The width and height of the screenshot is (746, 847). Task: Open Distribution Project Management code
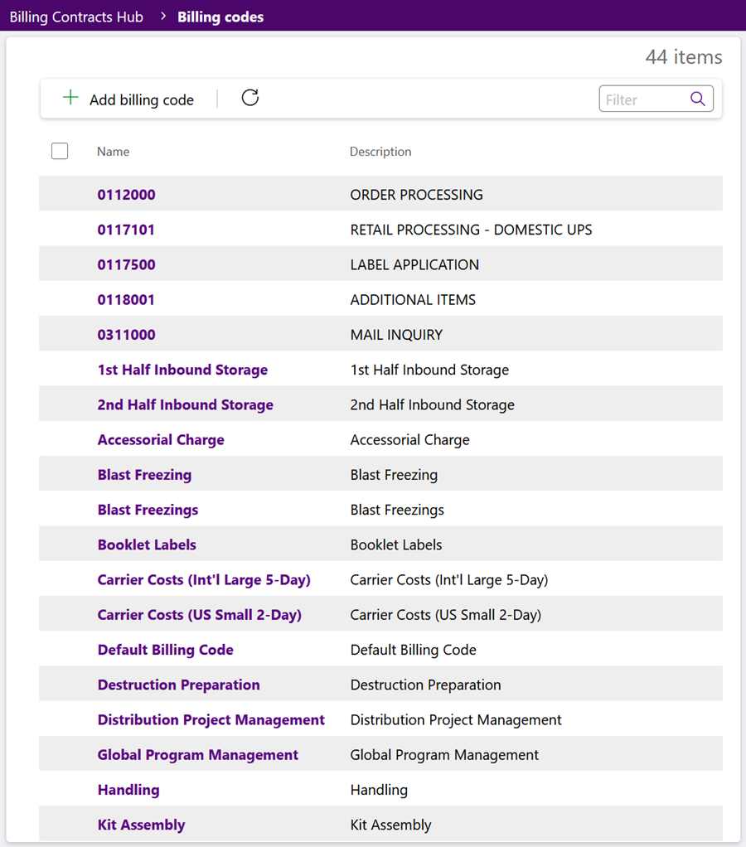(211, 719)
